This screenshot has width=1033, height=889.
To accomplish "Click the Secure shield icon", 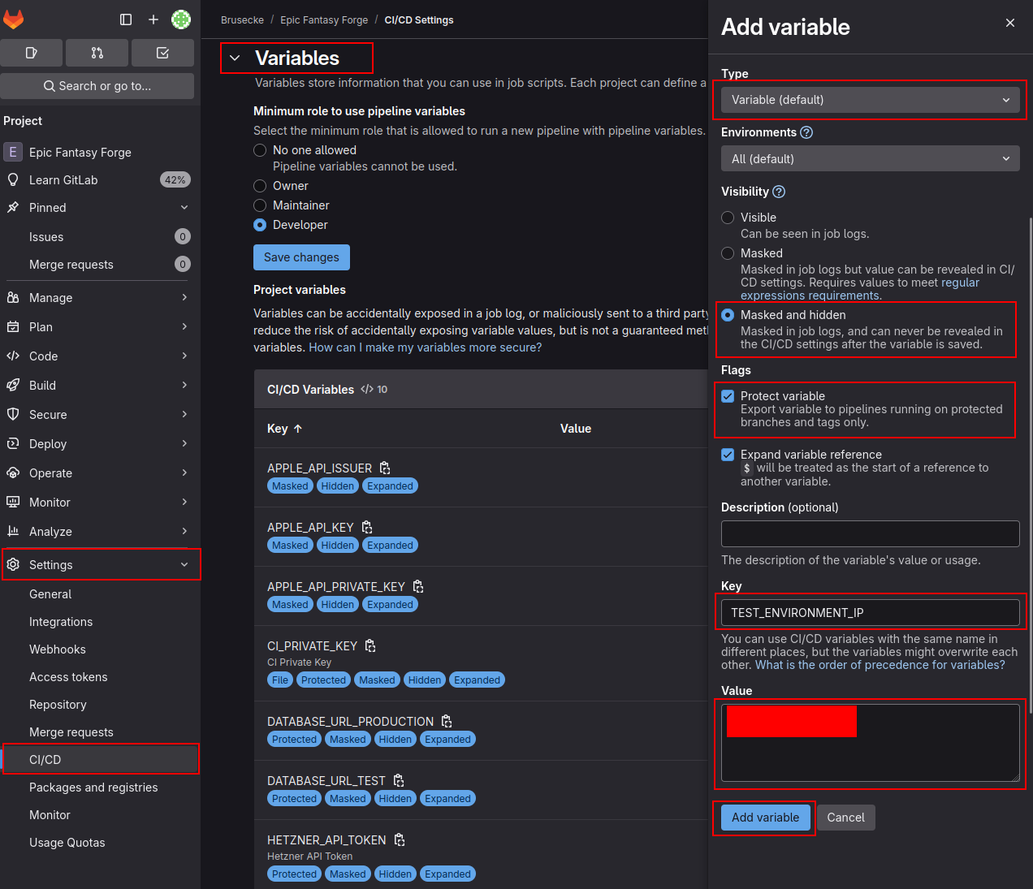I will click(x=13, y=414).
